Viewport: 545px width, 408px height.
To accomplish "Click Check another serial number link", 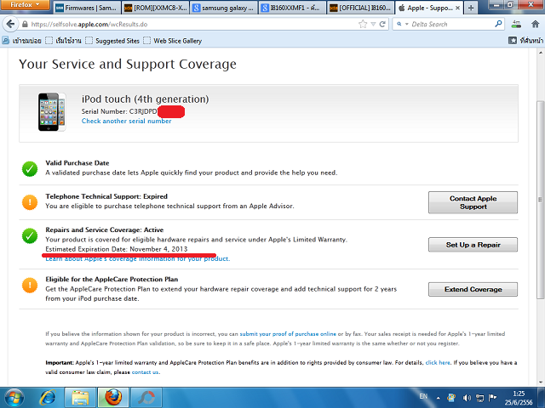I will click(127, 121).
